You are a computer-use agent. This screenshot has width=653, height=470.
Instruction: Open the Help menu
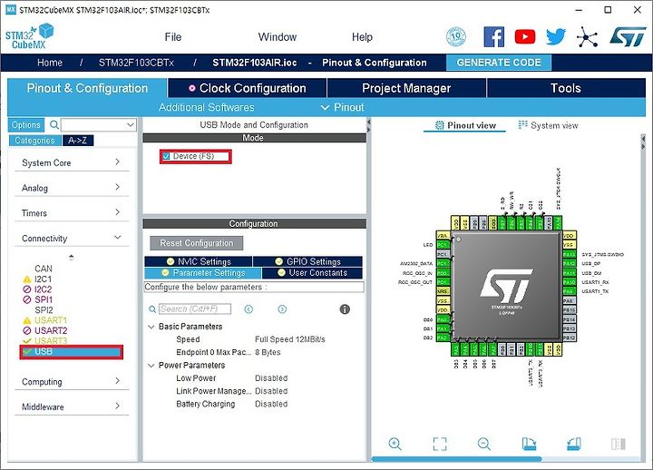(362, 37)
